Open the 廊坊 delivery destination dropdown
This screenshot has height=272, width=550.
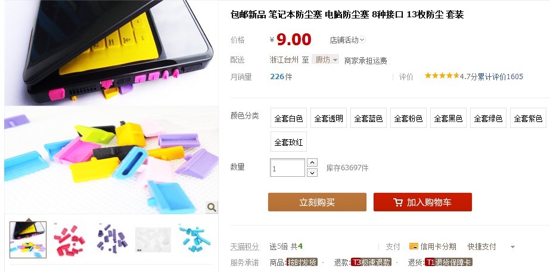[x=325, y=60]
